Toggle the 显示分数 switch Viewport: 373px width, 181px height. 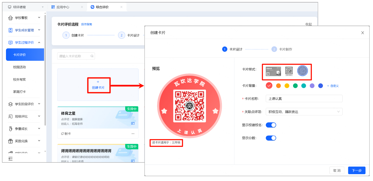[271, 138]
